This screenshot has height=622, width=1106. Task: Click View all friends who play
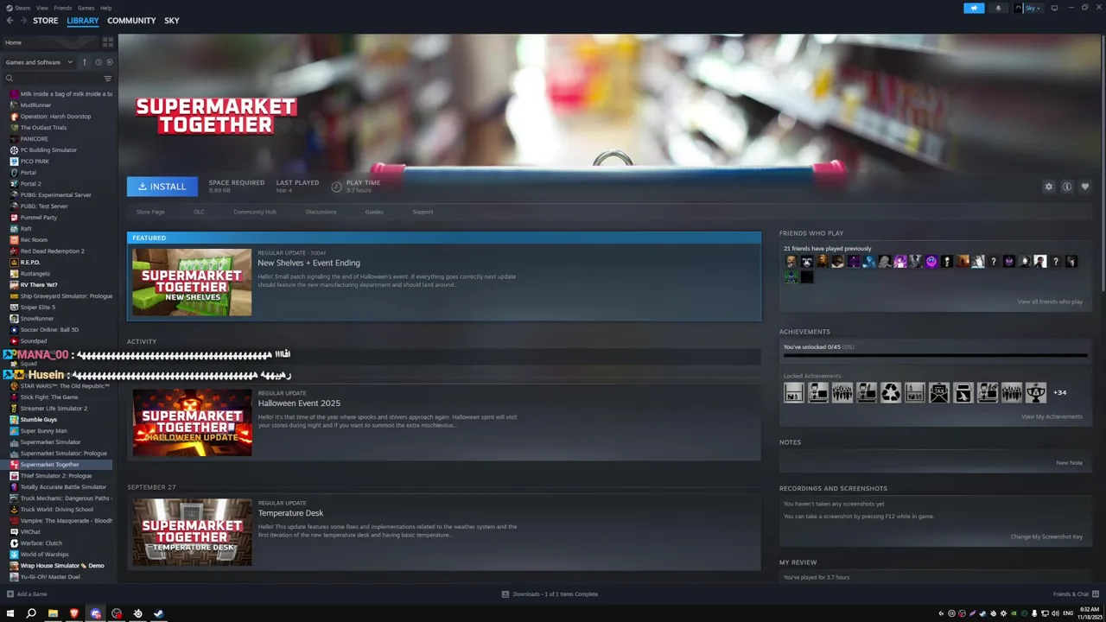(x=1050, y=301)
